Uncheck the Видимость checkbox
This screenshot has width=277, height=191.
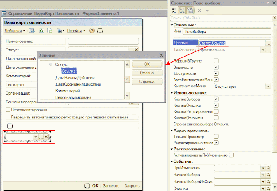click(216, 67)
